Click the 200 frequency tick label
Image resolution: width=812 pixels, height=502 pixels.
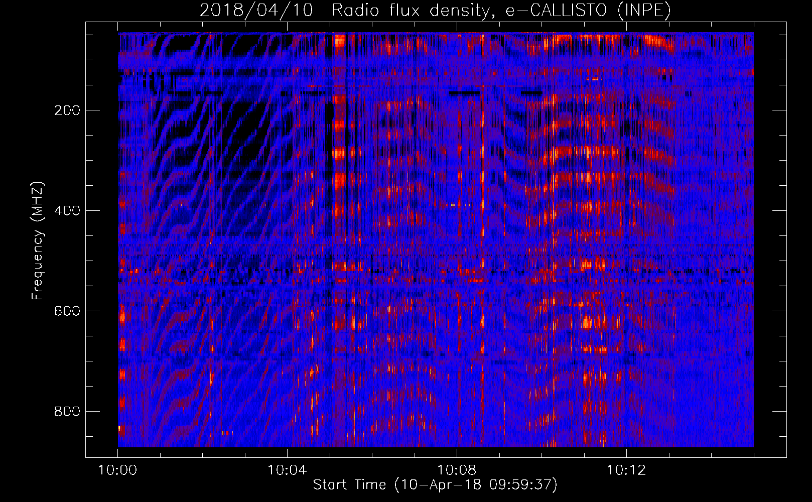67,110
